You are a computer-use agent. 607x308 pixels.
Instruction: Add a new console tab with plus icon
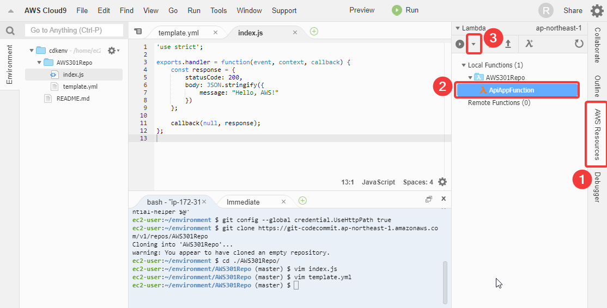click(x=303, y=200)
